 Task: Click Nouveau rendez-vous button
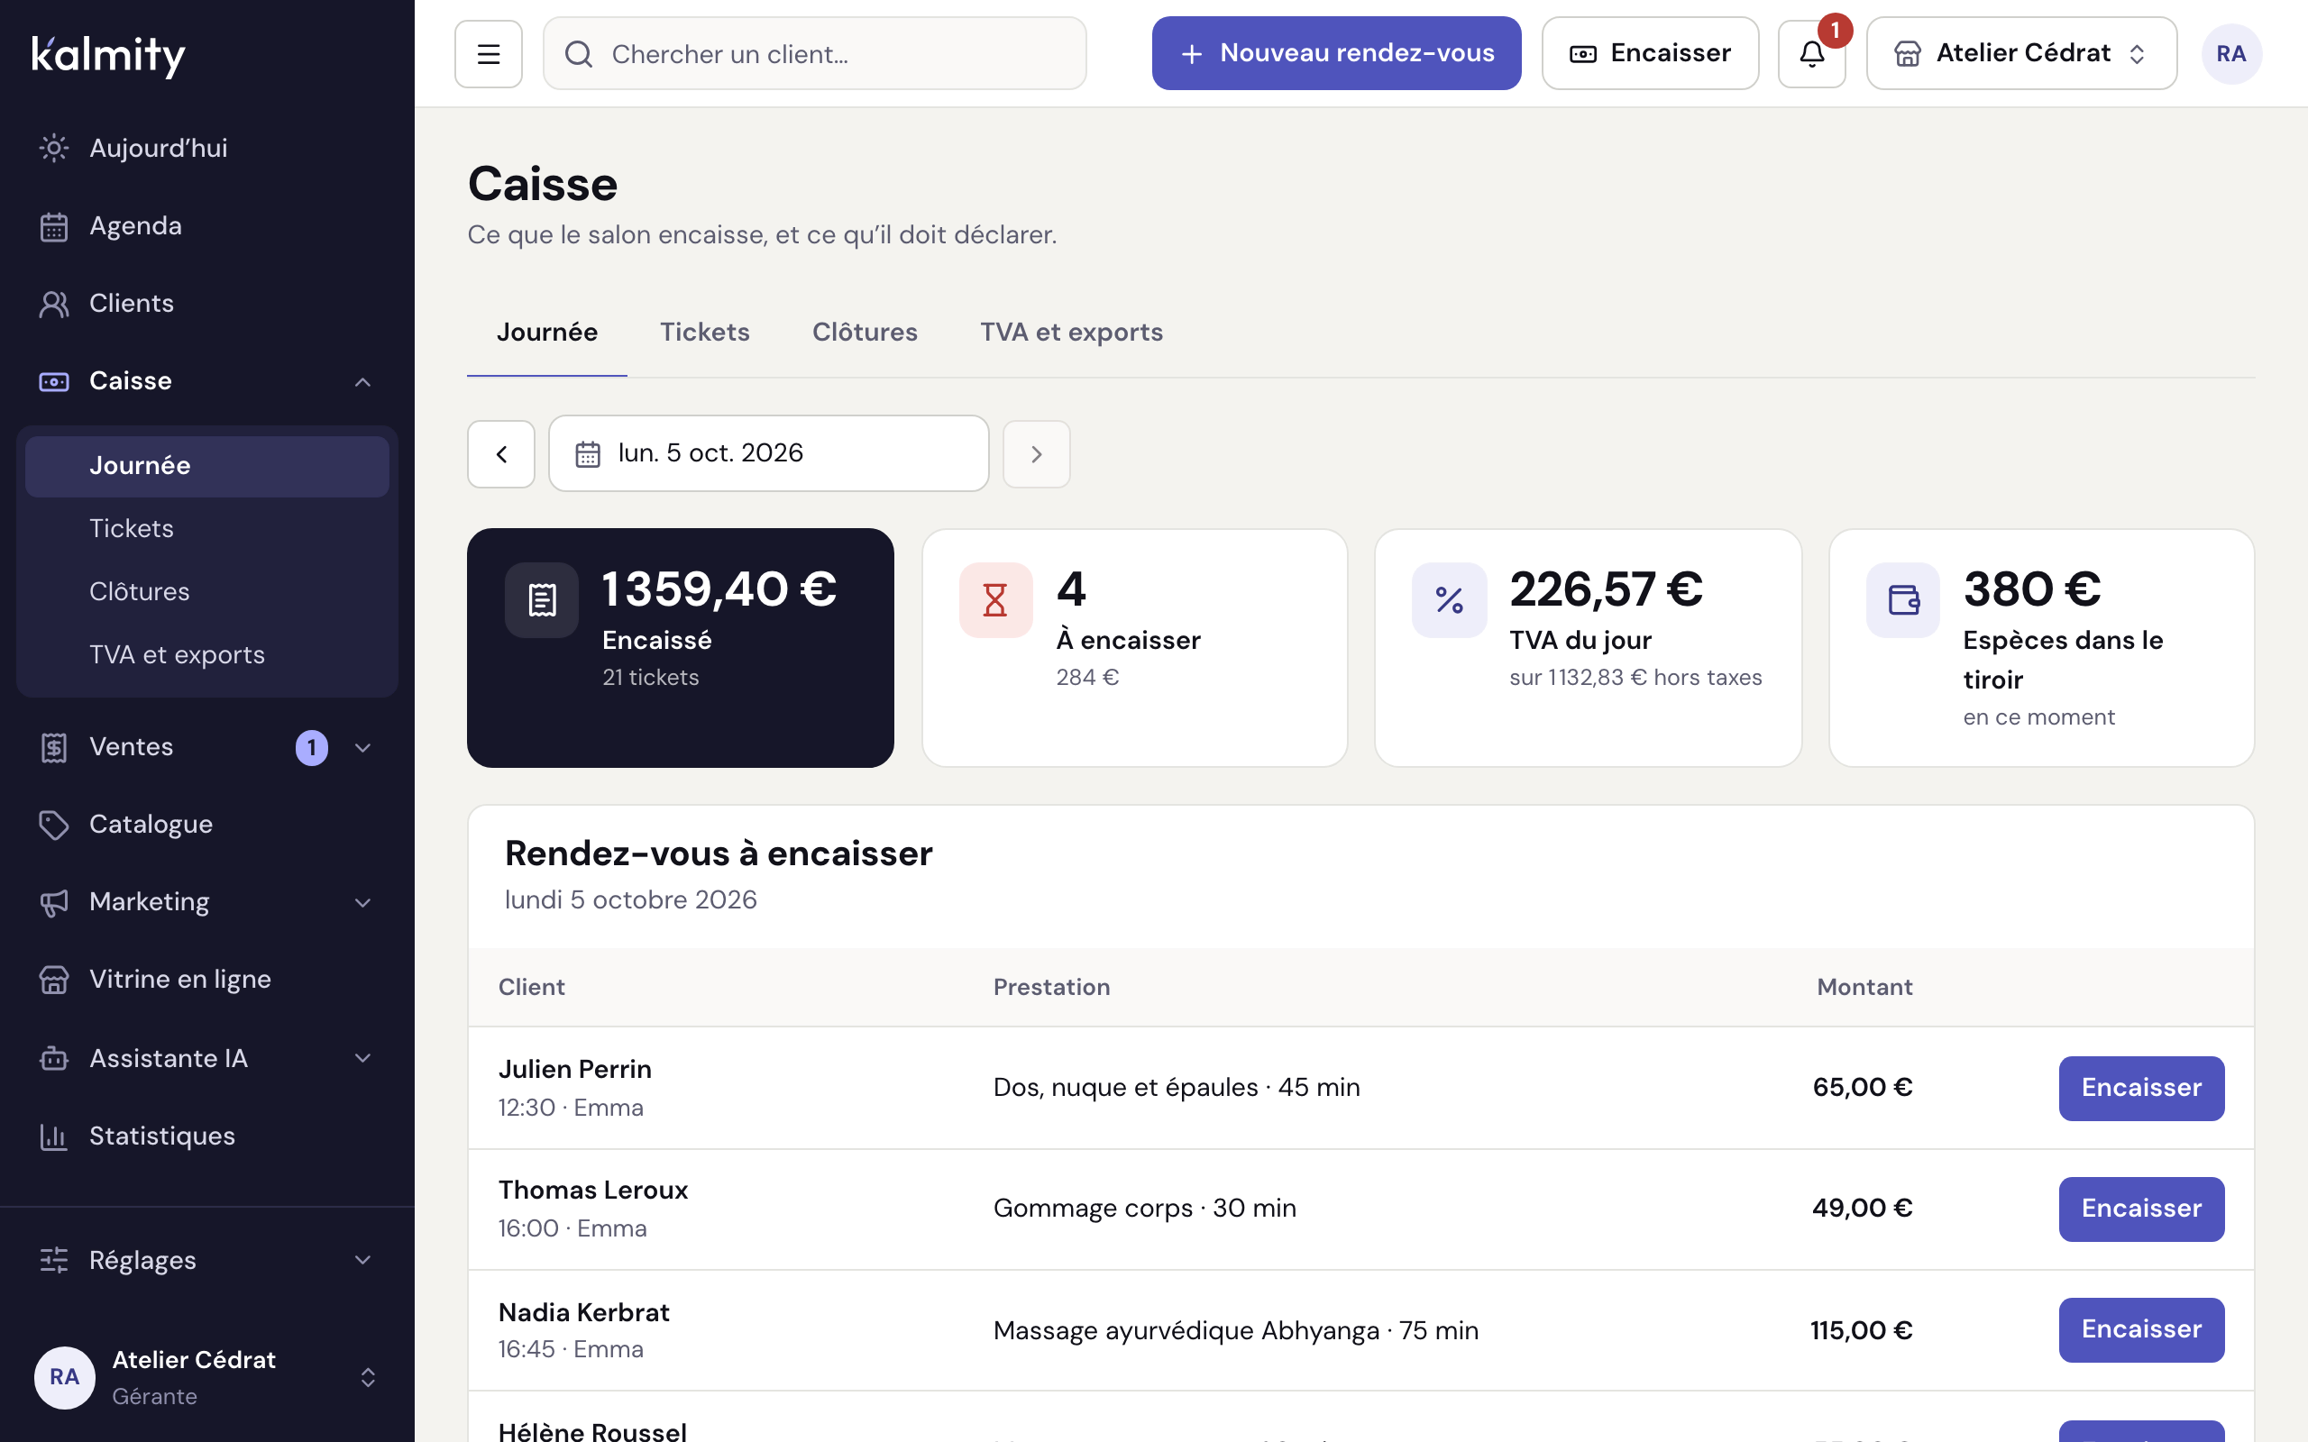(1336, 53)
